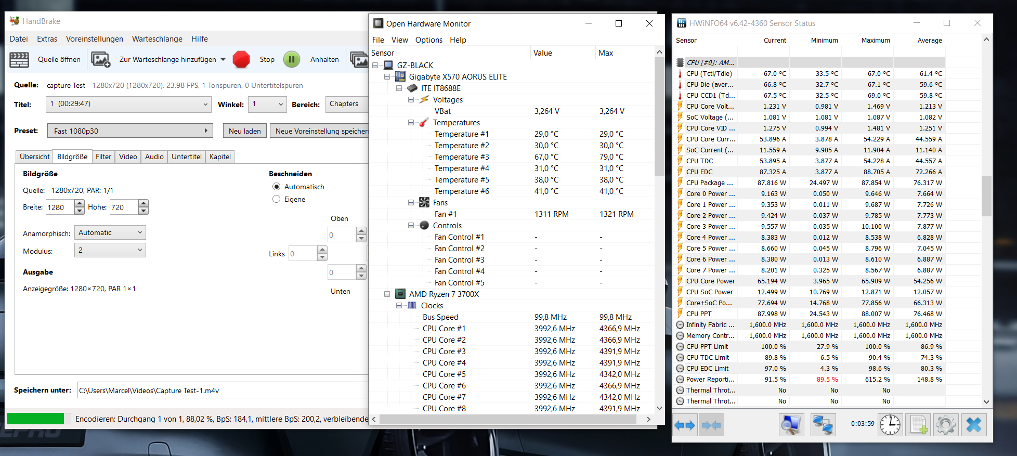
Task: Open the Warteschlange menu
Action: coord(157,38)
